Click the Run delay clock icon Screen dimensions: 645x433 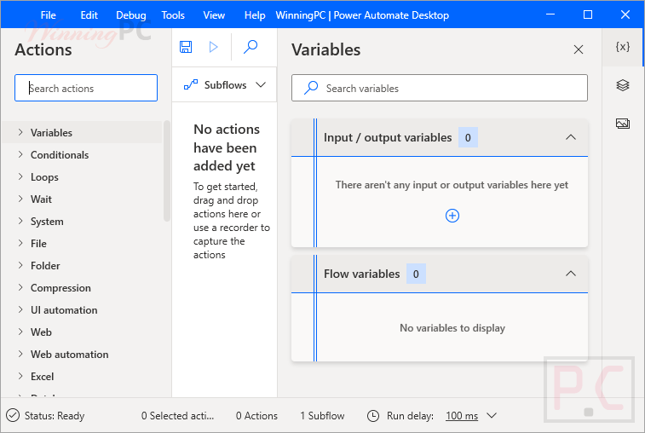372,416
